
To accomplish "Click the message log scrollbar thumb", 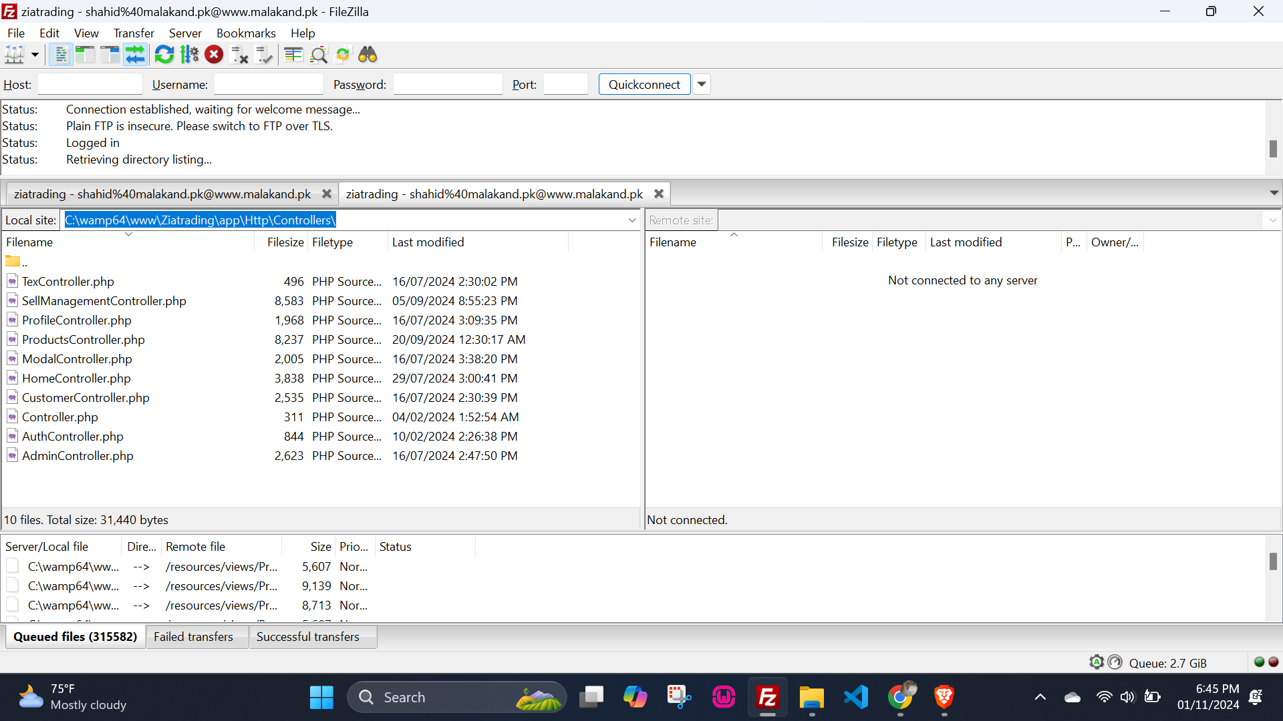I will pyautogui.click(x=1273, y=148).
